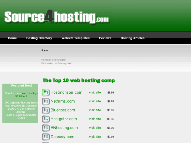Open the Hostgator.com link
Screen dimensions: 191x143
[64, 119]
